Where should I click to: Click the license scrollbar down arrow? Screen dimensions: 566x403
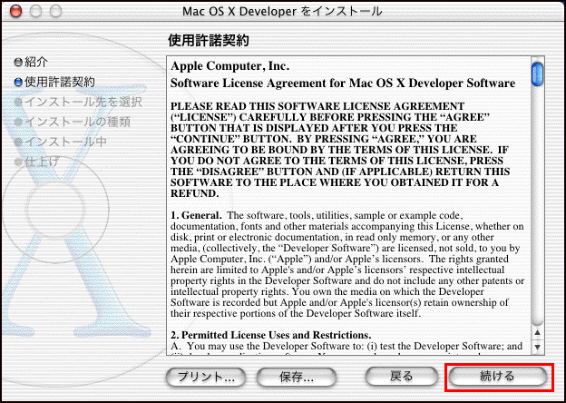(538, 347)
